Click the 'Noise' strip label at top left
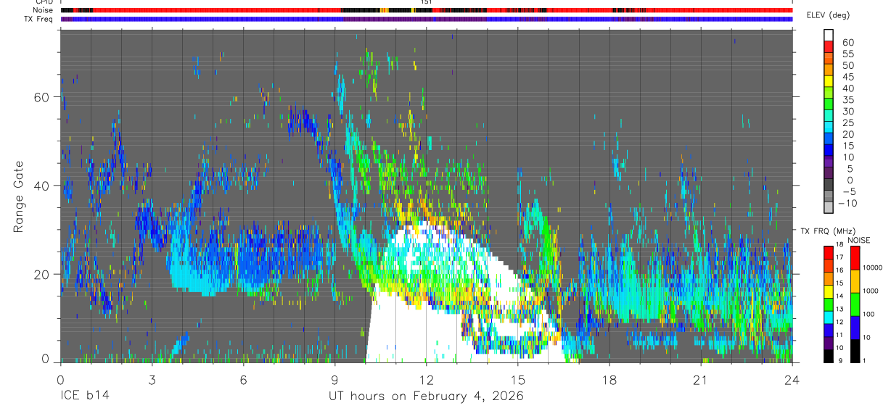Image resolution: width=891 pixels, height=411 pixels. pyautogui.click(x=44, y=10)
